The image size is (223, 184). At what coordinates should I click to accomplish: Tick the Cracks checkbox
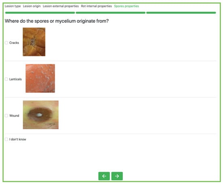pos(6,43)
